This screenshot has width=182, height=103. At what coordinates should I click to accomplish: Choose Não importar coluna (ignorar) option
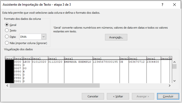click(7, 43)
